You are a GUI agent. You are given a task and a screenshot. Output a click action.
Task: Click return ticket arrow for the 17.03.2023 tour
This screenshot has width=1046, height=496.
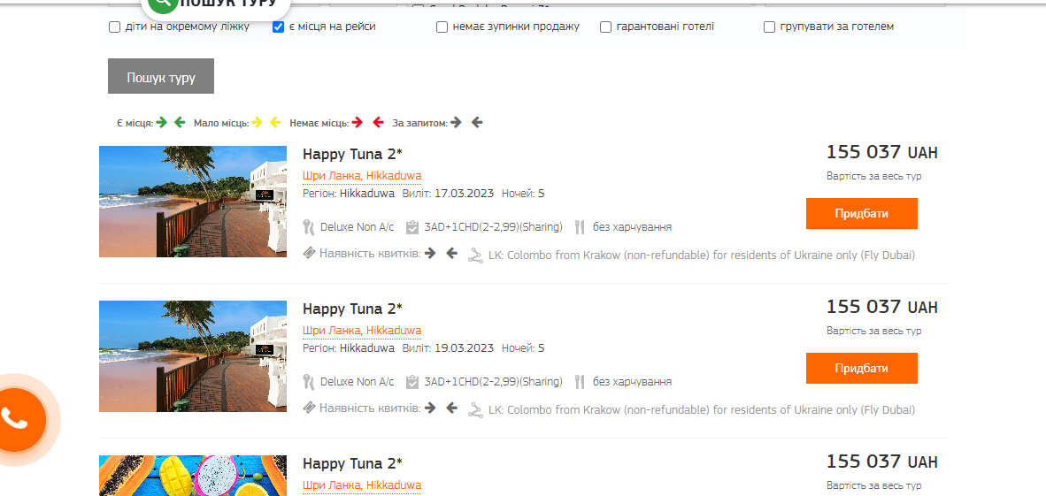[x=451, y=254]
